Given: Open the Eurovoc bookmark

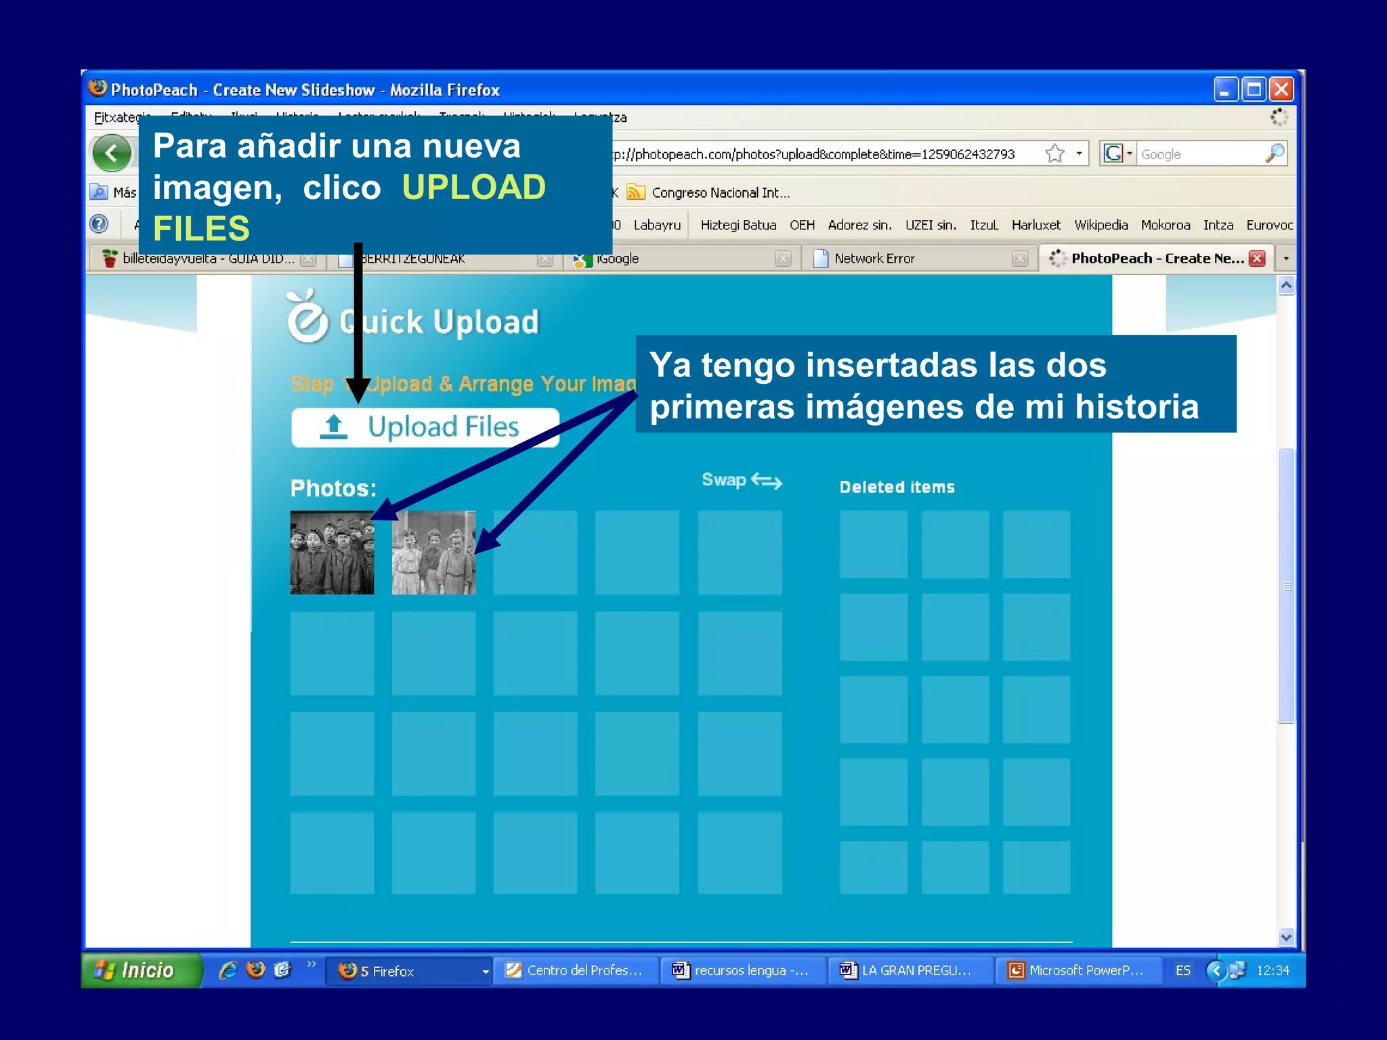Looking at the screenshot, I should coord(1269,225).
